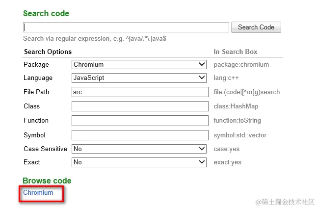This screenshot has width=317, height=208.
Task: Click the Package label
Action: 36,65
